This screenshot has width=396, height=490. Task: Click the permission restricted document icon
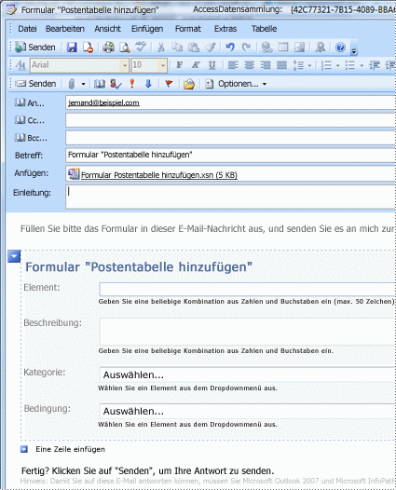pyautogui.click(x=88, y=48)
